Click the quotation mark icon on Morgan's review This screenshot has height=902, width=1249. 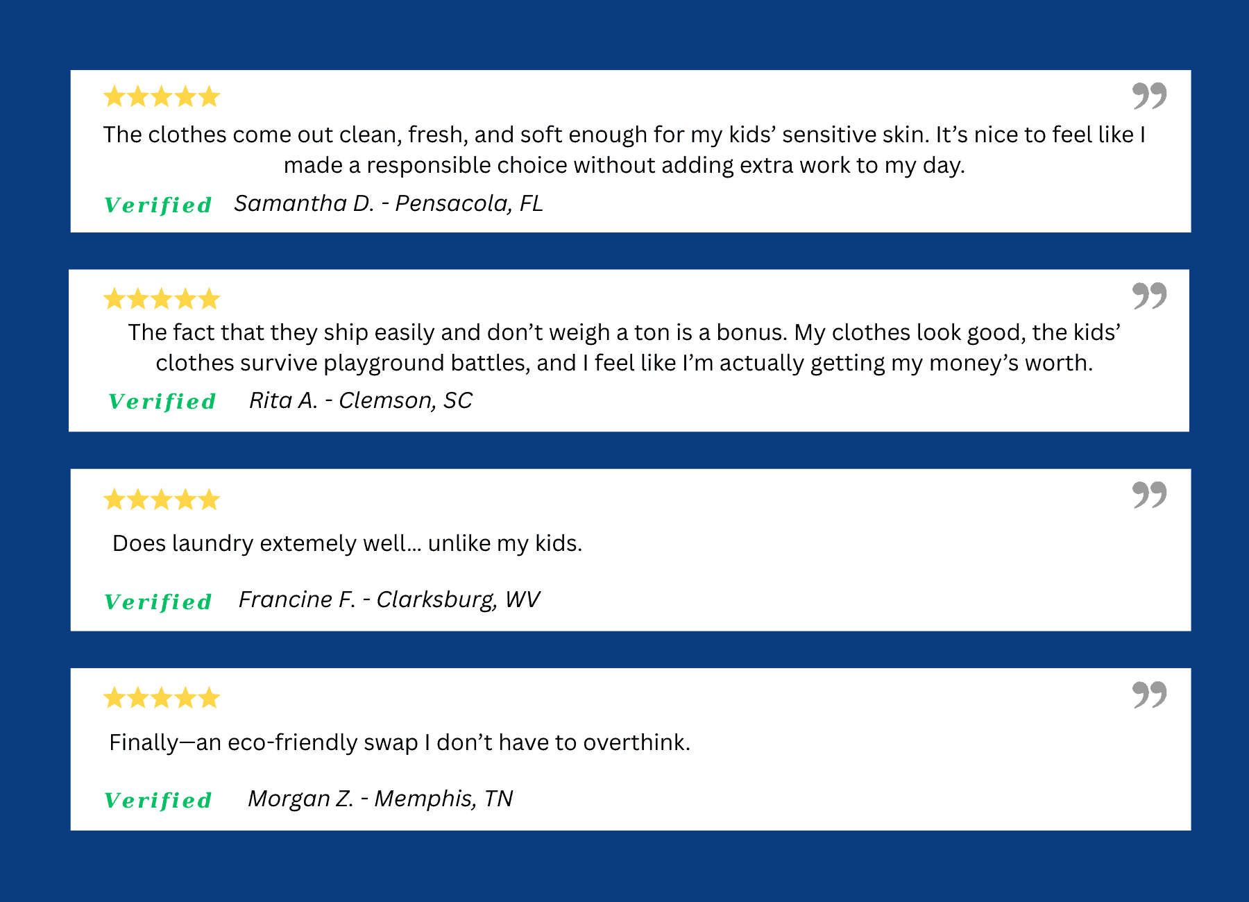click(x=1149, y=695)
